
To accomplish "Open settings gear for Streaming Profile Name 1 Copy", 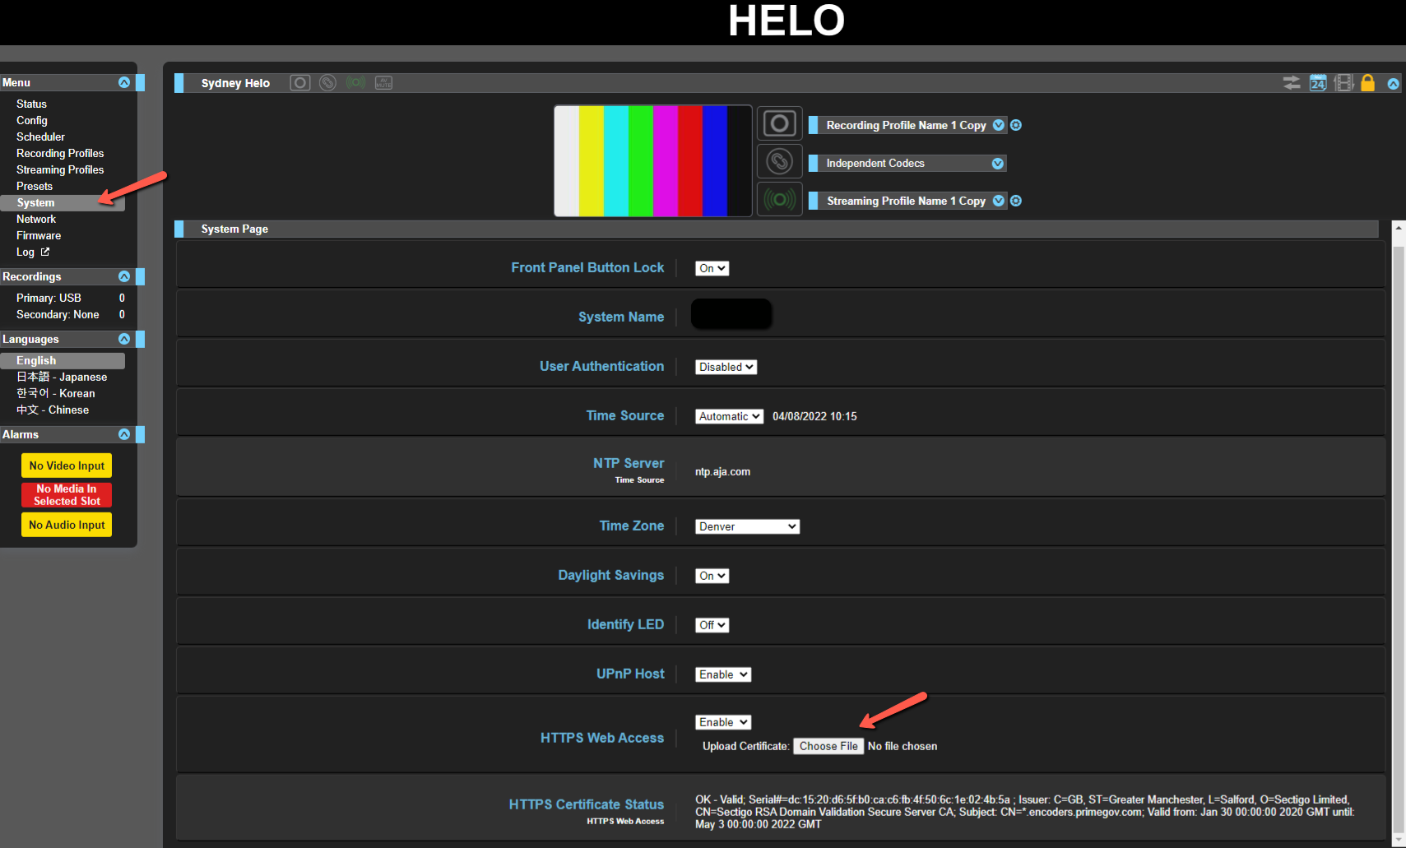I will tap(1016, 201).
